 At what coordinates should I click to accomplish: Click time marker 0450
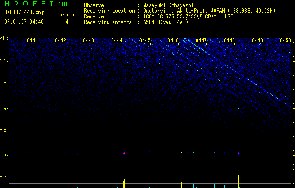point(286,40)
